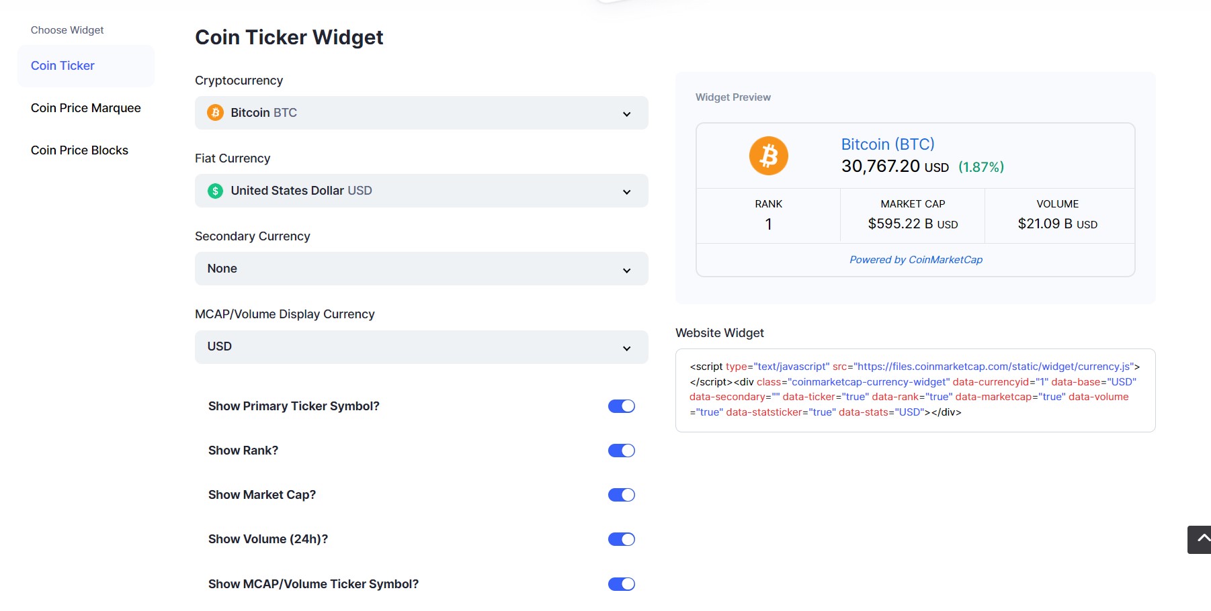Click the (1.87%) change percentage
Screen dimensions: 1211x611
point(981,167)
